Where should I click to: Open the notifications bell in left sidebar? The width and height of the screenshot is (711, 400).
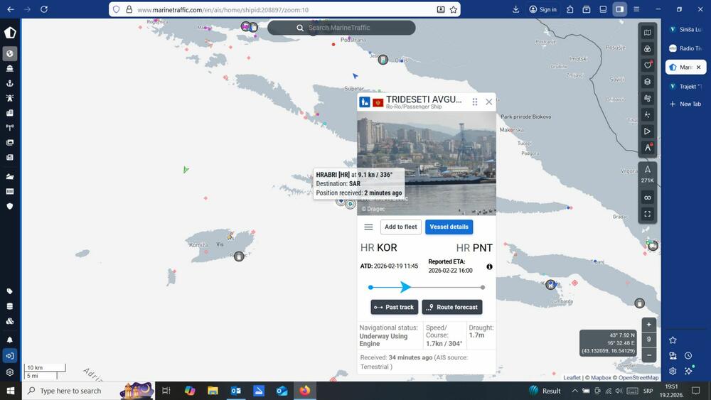(10, 340)
